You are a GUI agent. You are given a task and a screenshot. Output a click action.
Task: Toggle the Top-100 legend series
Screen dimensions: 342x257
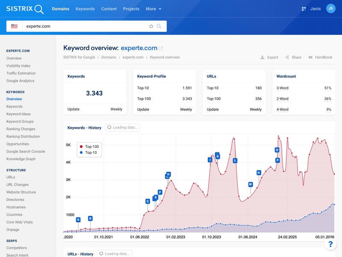click(89, 146)
